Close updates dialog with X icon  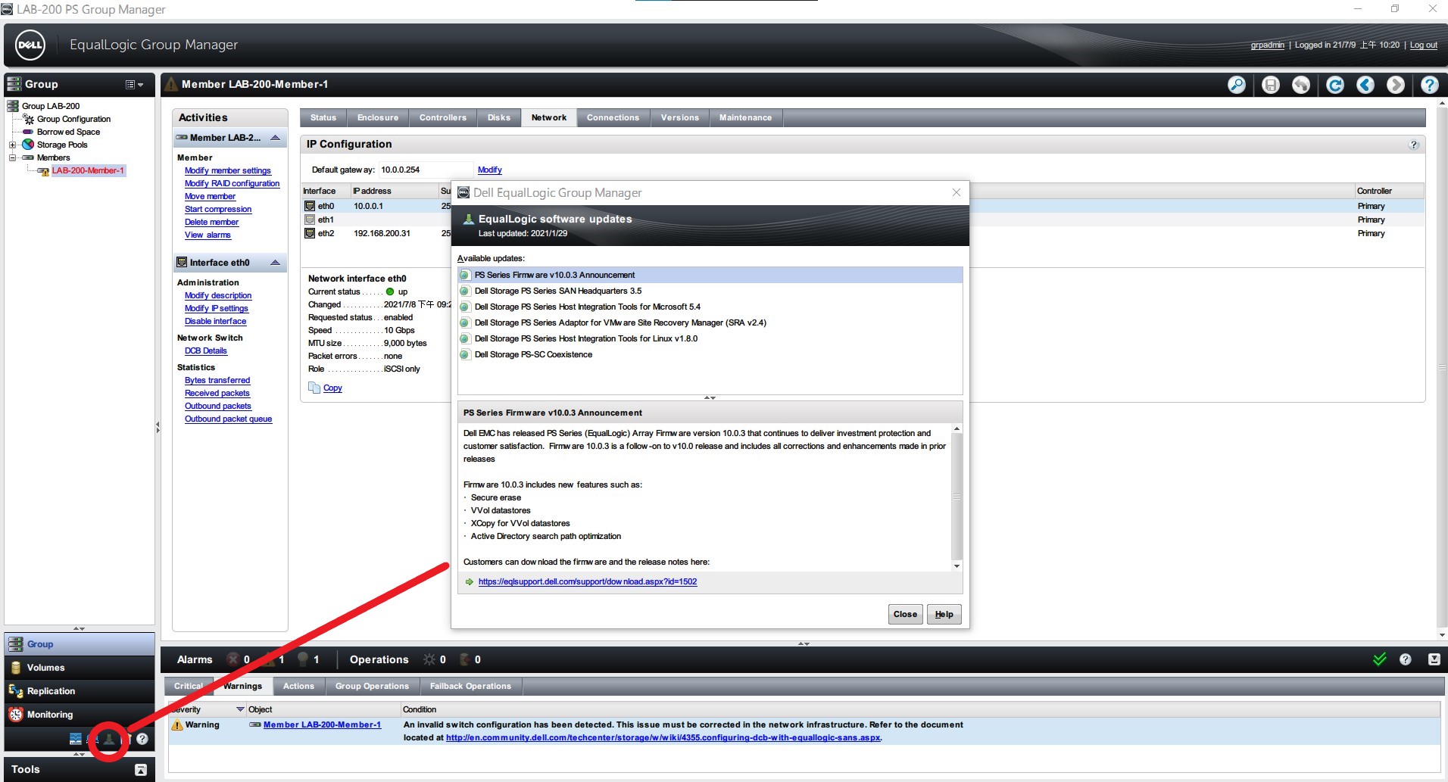(x=956, y=193)
